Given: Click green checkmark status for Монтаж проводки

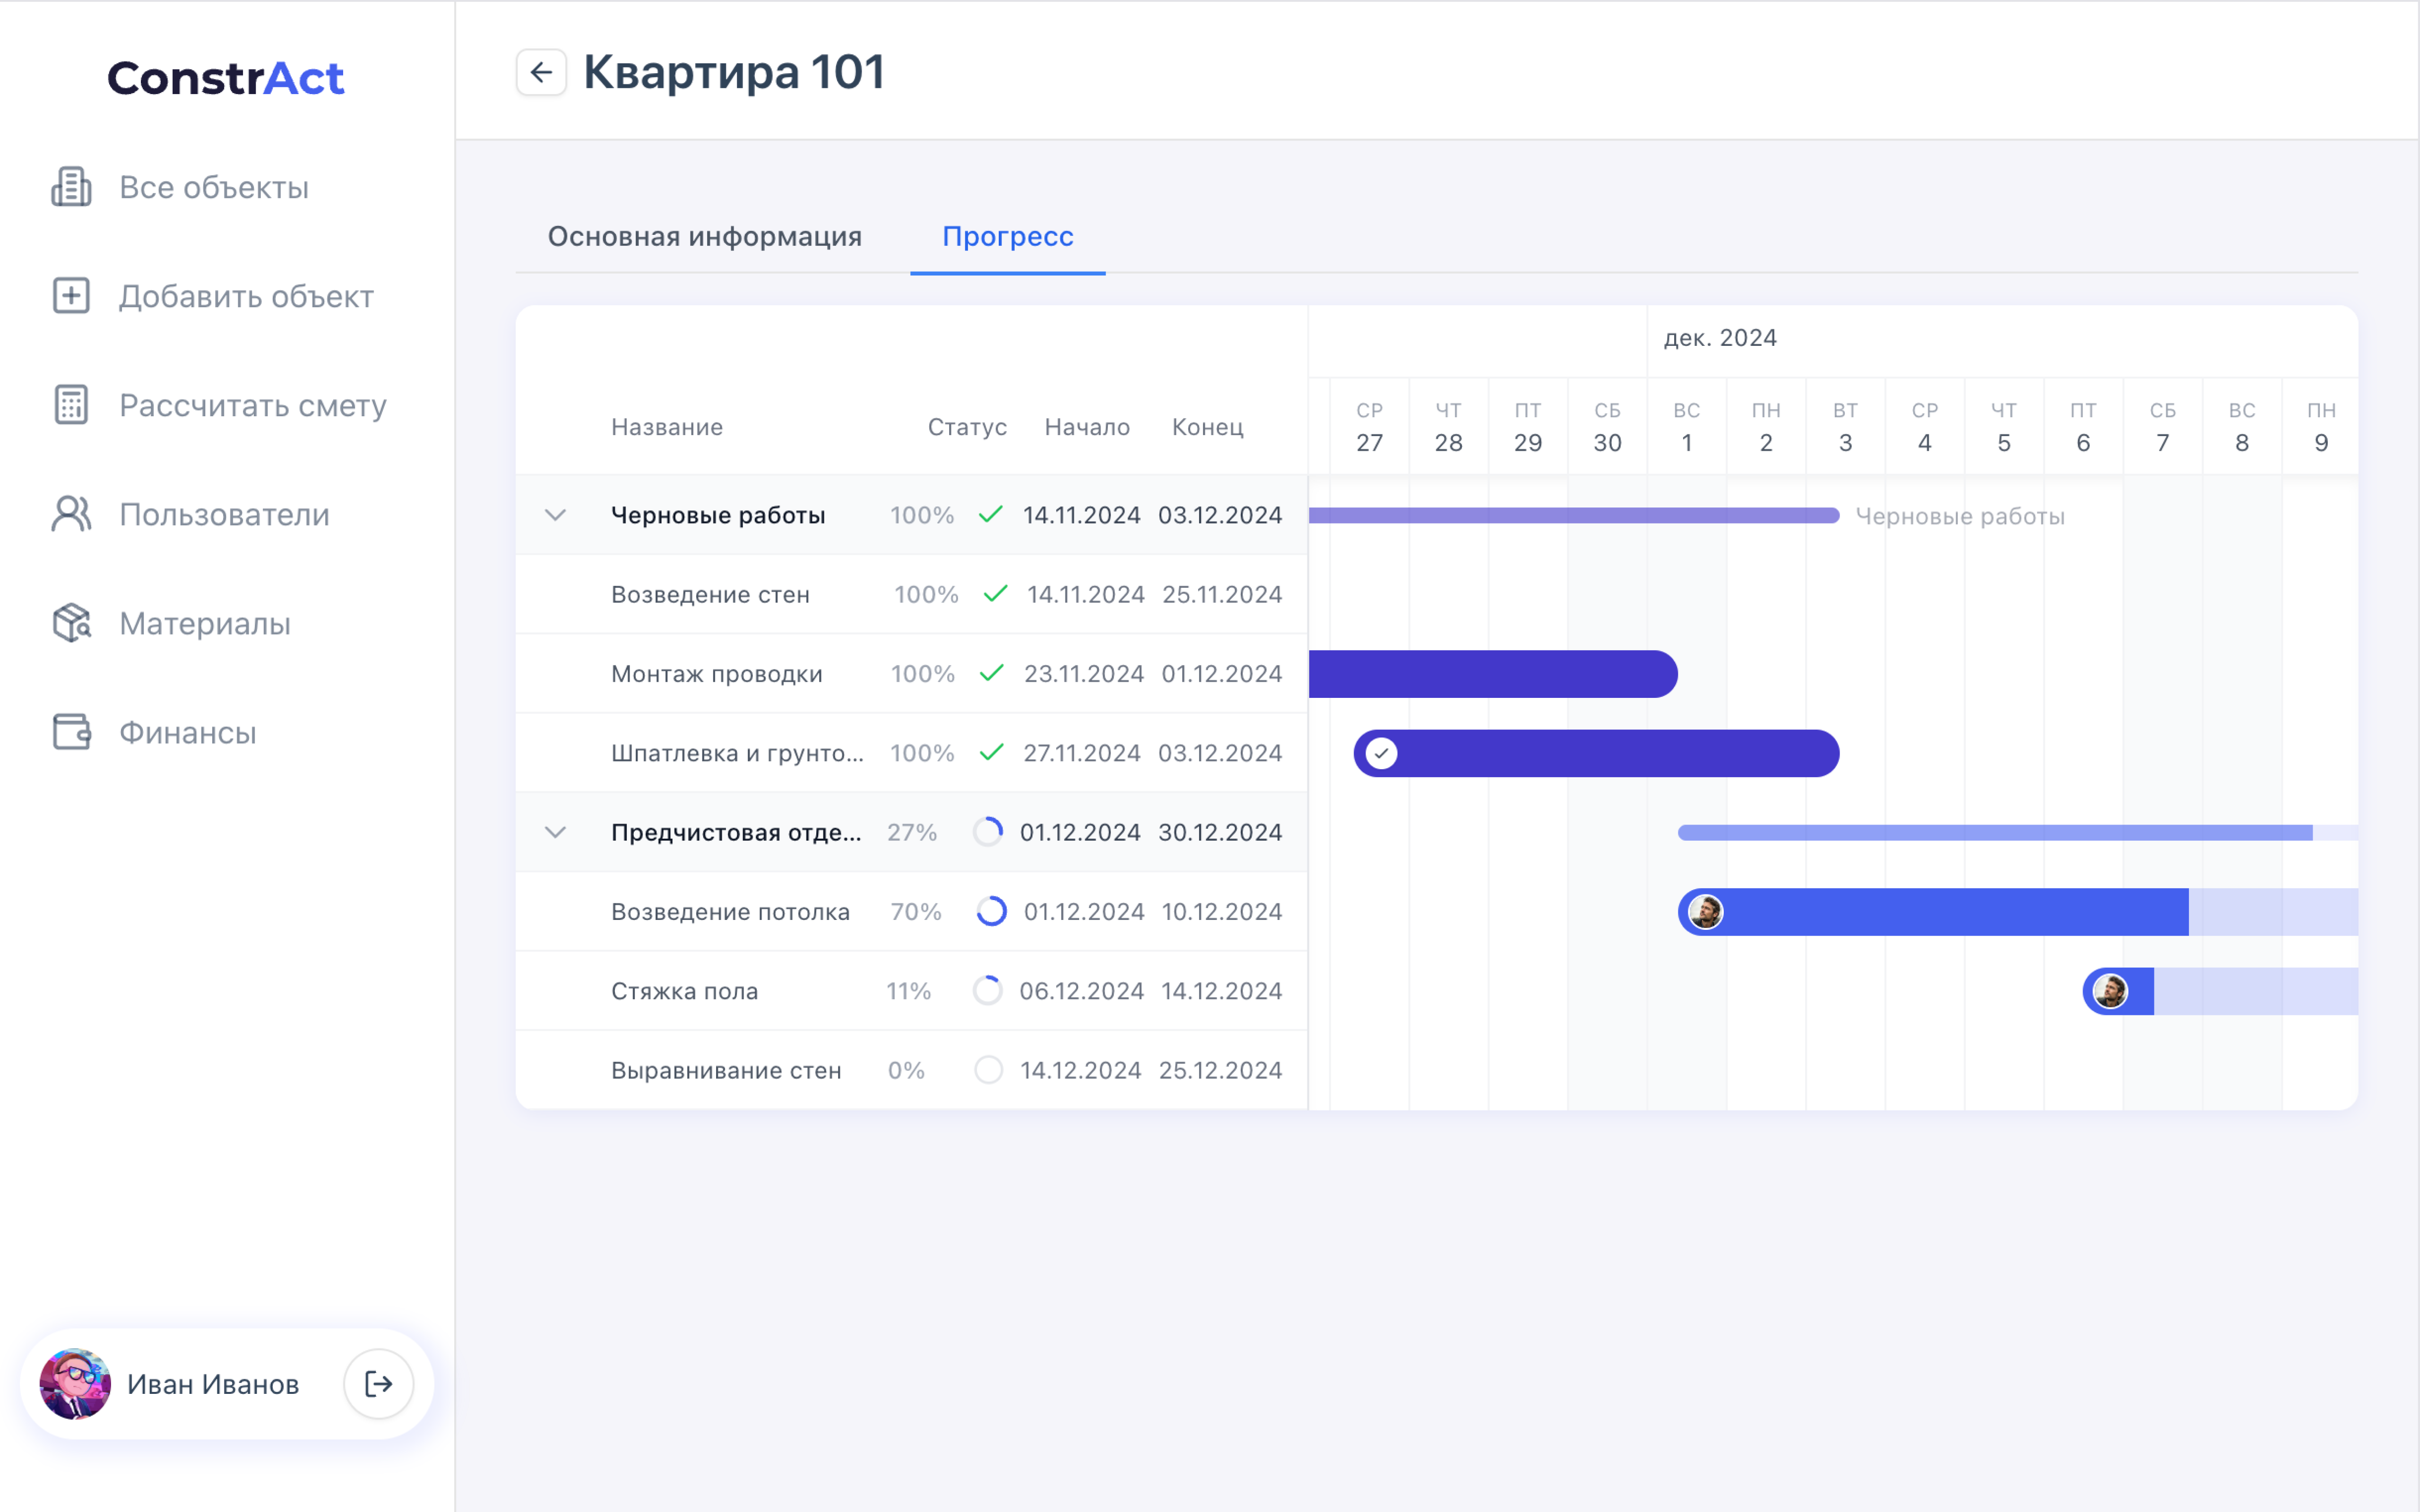Looking at the screenshot, I should pos(991,673).
